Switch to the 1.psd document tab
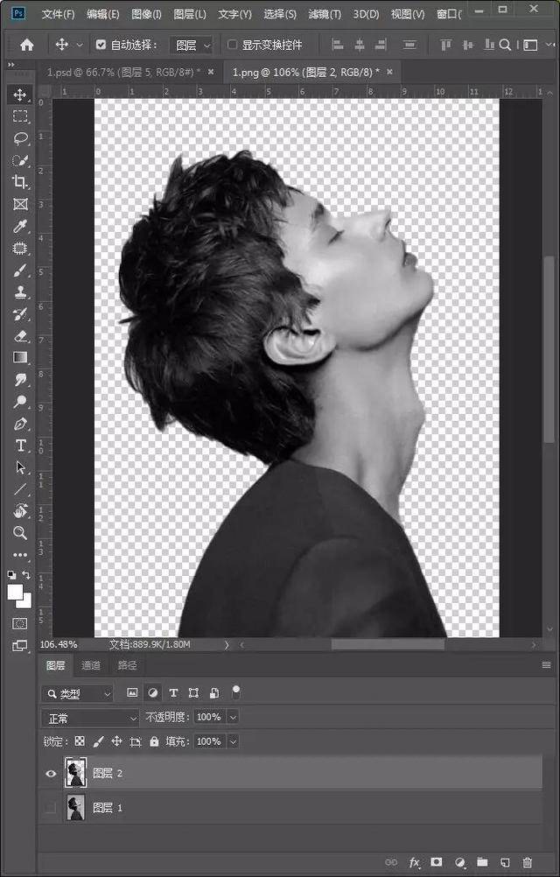Viewport: 560px width, 877px height. point(123,72)
